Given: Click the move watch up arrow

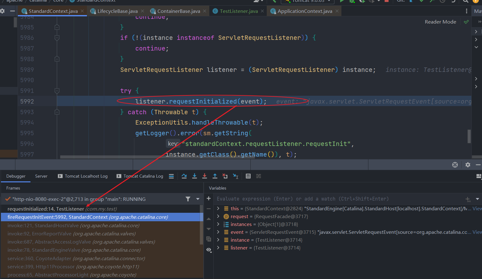Looking at the screenshot, I should coord(209,219).
